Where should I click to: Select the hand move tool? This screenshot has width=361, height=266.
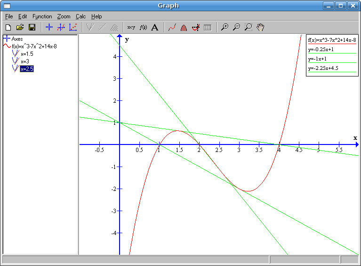tap(260, 28)
